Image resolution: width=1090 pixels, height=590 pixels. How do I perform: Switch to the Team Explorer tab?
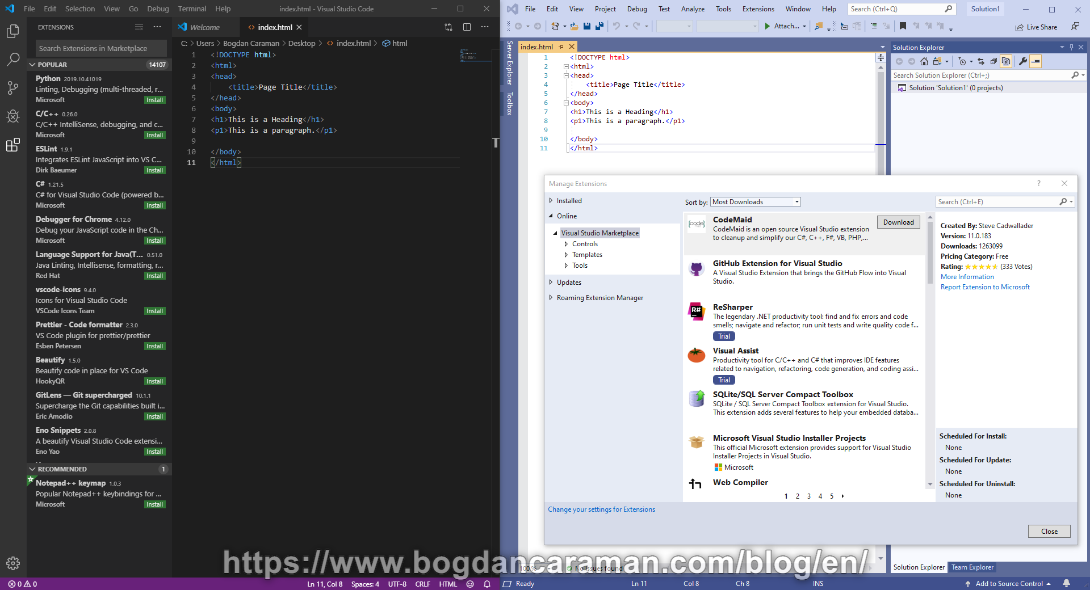[972, 567]
